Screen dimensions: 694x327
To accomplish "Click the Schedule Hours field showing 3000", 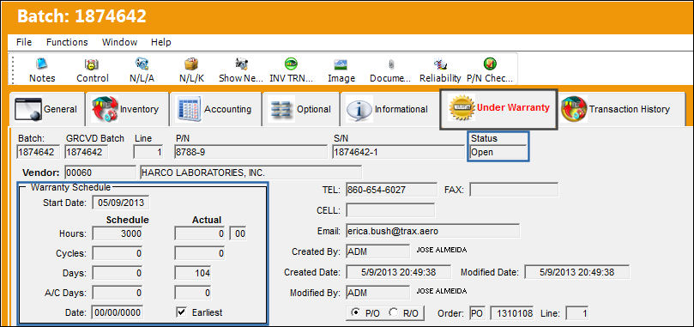I will click(x=118, y=233).
